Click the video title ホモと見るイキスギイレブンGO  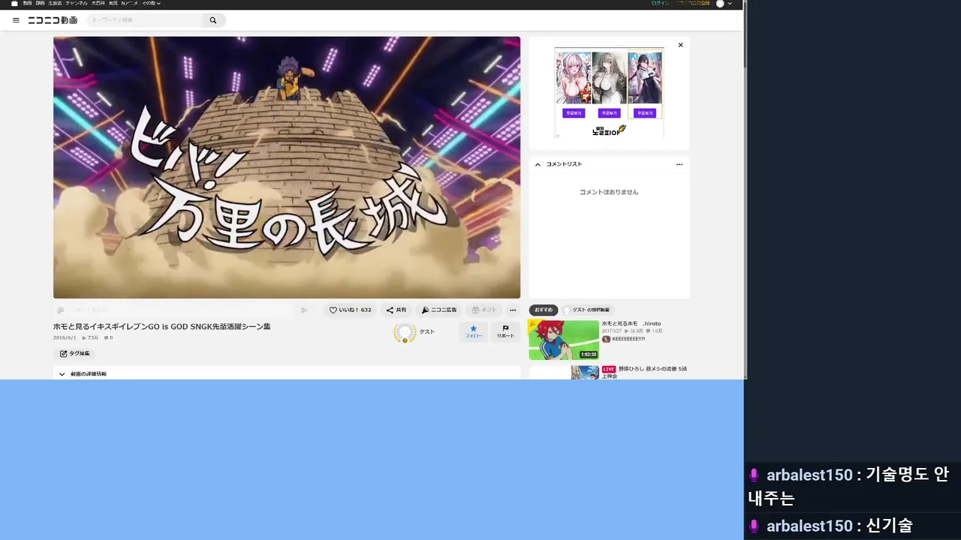point(161,326)
